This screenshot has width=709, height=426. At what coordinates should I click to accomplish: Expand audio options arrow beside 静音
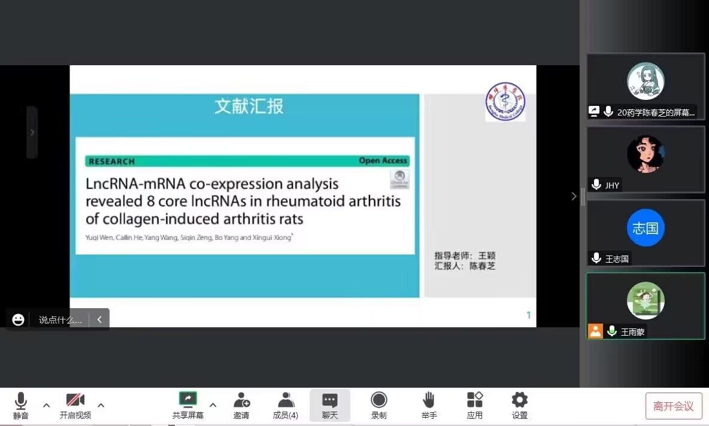[47, 405]
